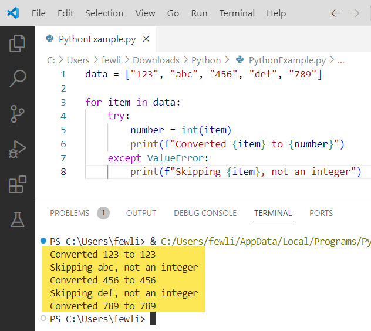Viewport: 371px width, 331px height.
Task: Focus the terminal at the cursor prompt
Action: click(153, 319)
